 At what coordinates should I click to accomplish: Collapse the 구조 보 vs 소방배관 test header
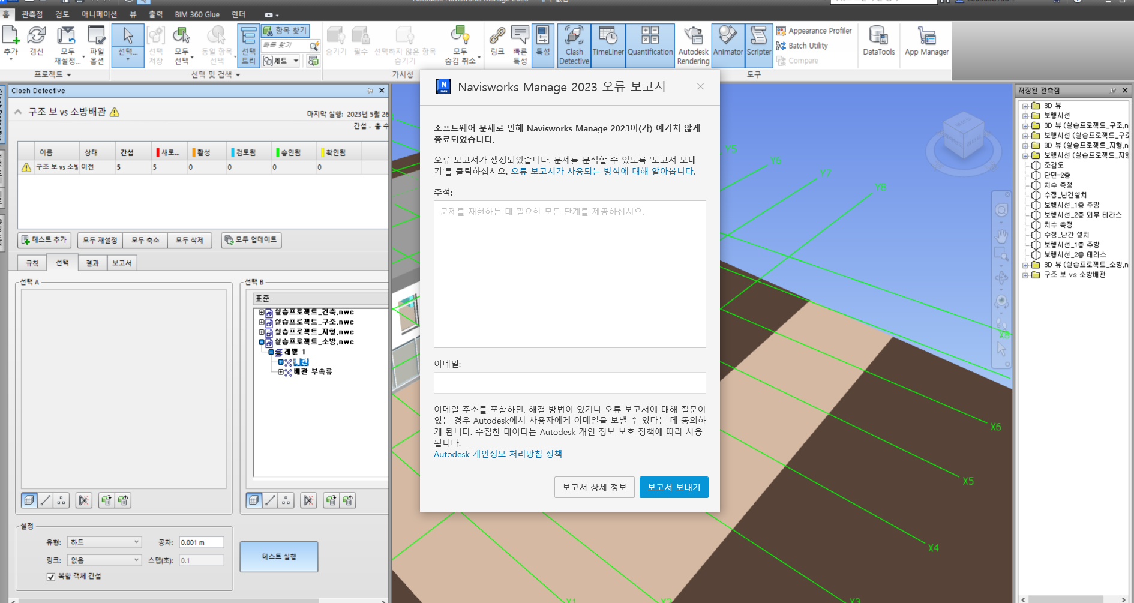[x=18, y=112]
